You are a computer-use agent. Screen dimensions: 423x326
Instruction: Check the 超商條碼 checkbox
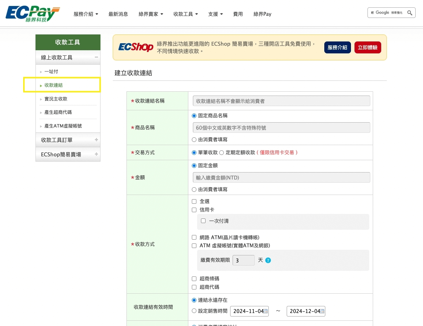pyautogui.click(x=194, y=279)
